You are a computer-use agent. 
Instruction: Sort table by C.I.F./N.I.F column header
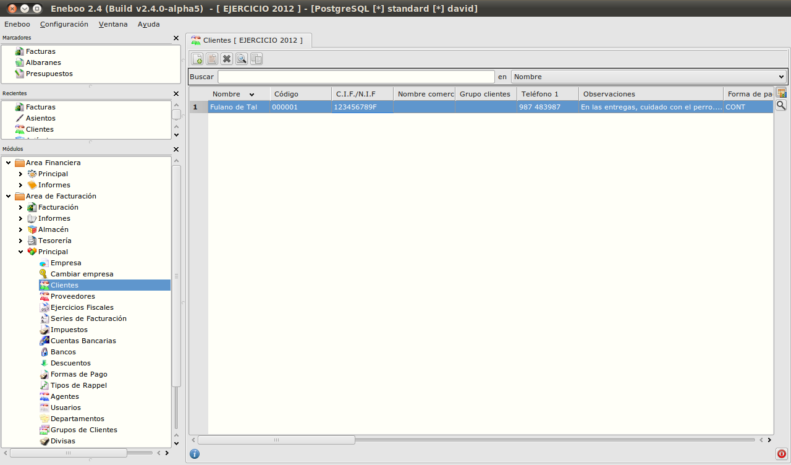click(x=363, y=94)
